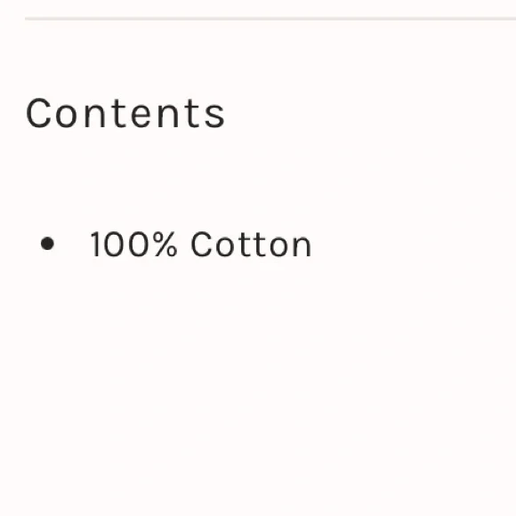
Task: Click the first letter t in Contents
Action: tap(117, 113)
